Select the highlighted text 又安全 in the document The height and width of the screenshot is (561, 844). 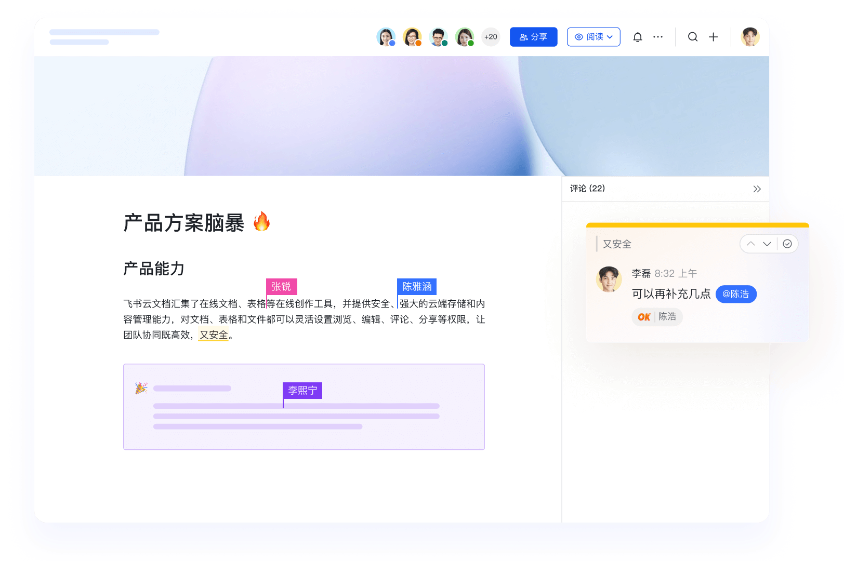[213, 335]
